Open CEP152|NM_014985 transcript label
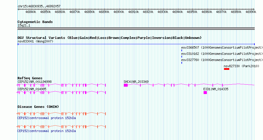 tap(32, 89)
